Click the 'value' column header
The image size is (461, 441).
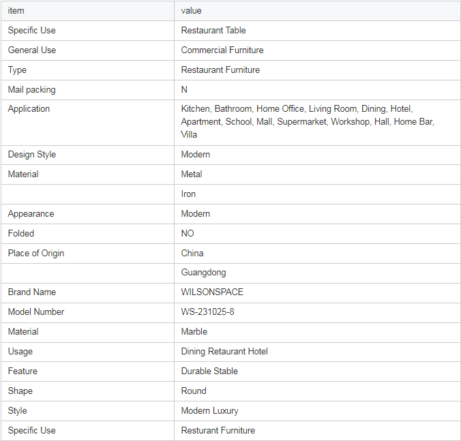pyautogui.click(x=191, y=11)
